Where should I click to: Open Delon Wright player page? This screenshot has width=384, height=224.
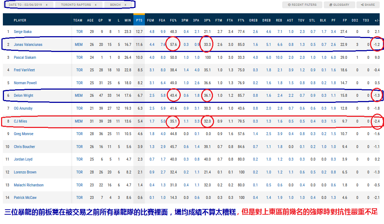pyautogui.click(x=23, y=95)
